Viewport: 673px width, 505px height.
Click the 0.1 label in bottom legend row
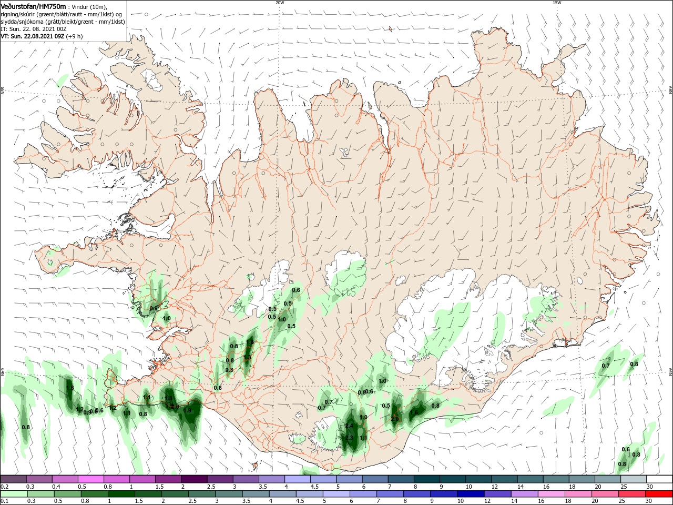pyautogui.click(x=5, y=501)
